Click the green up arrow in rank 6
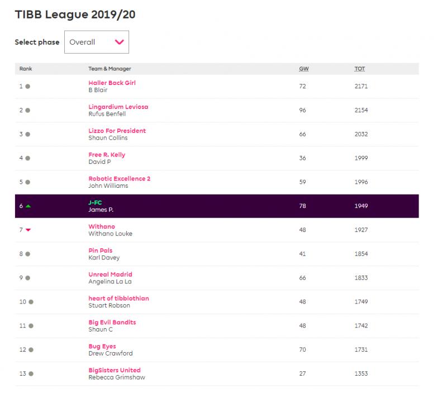The width and height of the screenshot is (447, 393). coord(28,206)
